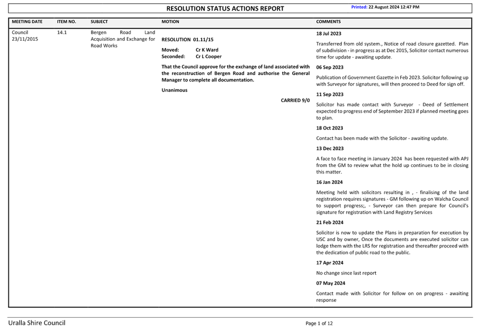
Task: Click the 17 Apr 2024 comment date
Action: (330, 263)
